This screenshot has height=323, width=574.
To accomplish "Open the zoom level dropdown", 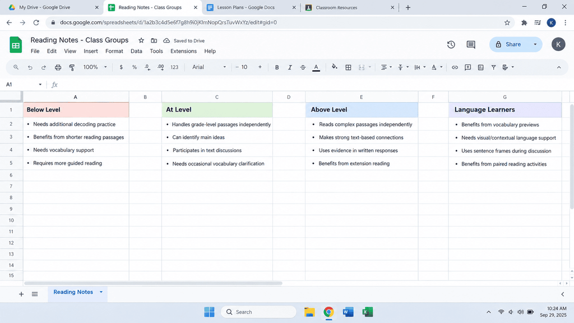I will click(95, 67).
